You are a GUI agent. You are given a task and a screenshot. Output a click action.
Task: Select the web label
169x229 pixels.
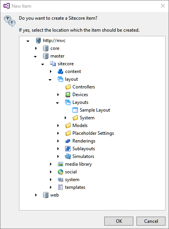(x=55, y=195)
